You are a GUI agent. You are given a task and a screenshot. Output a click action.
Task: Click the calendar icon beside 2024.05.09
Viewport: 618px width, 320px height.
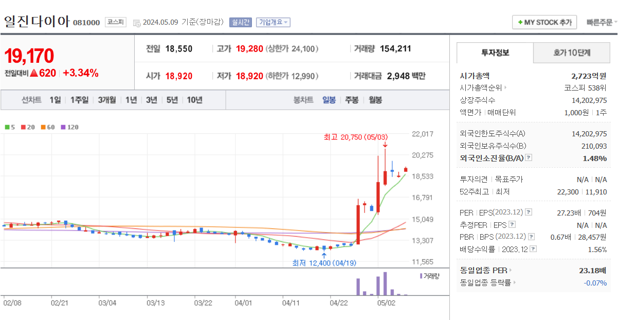pos(136,23)
